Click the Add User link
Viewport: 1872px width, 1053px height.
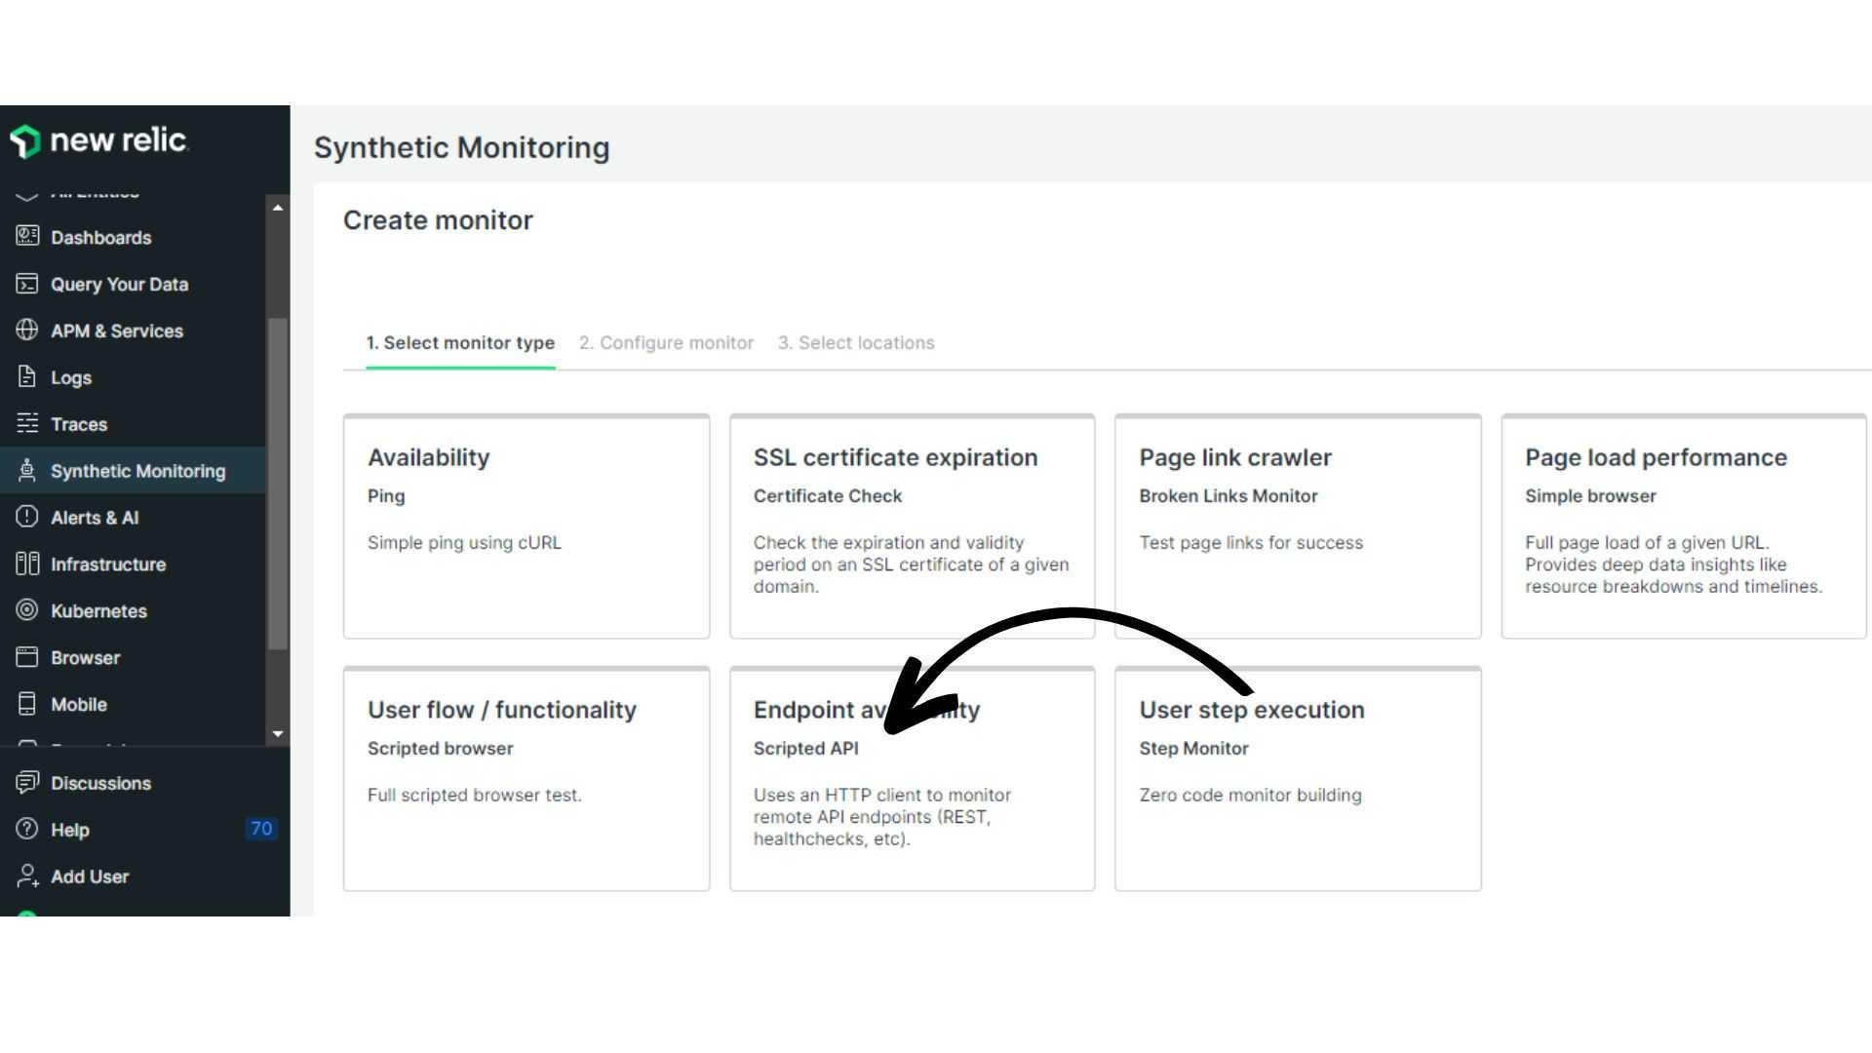coord(90,876)
